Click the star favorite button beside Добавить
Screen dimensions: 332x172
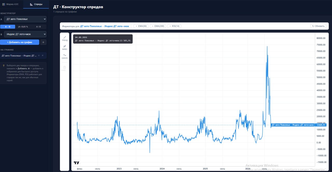click(43, 42)
